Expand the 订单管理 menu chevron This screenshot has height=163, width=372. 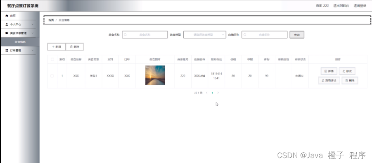(33, 50)
